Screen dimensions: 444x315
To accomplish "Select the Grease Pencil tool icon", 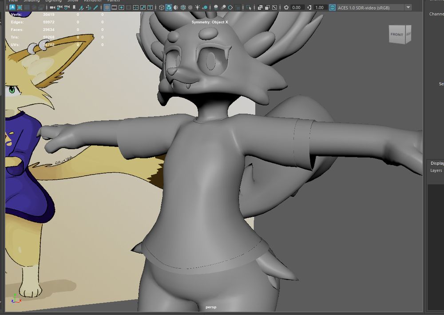I will pos(96,8).
